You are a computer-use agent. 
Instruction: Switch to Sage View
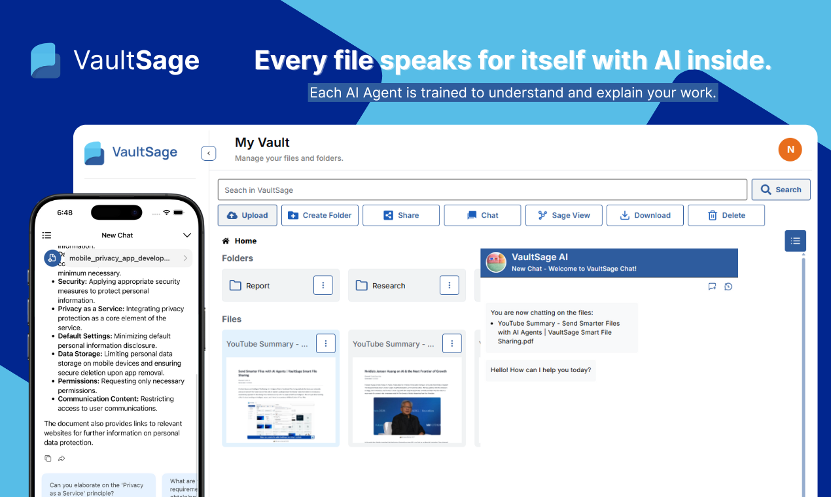click(563, 215)
